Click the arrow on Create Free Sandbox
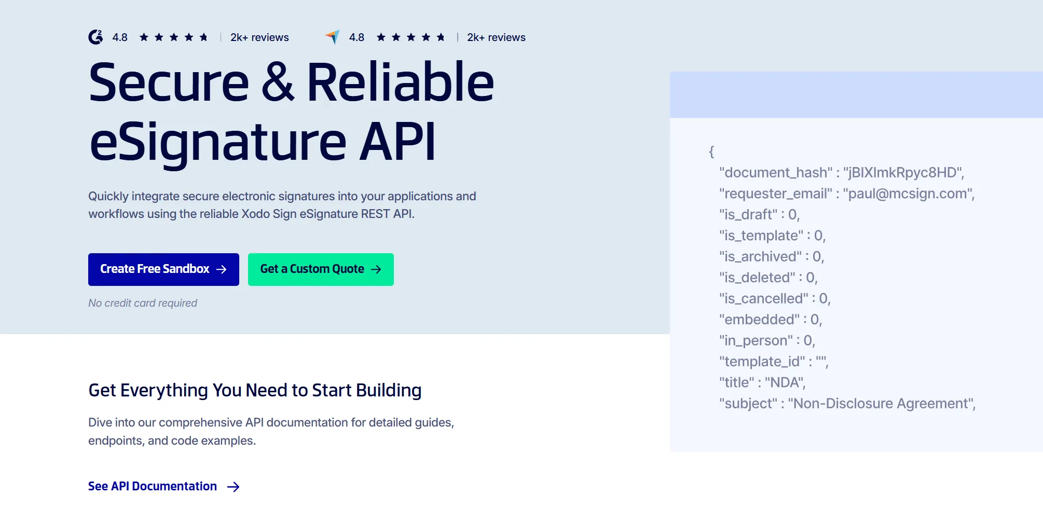This screenshot has height=522, width=1043. point(222,269)
